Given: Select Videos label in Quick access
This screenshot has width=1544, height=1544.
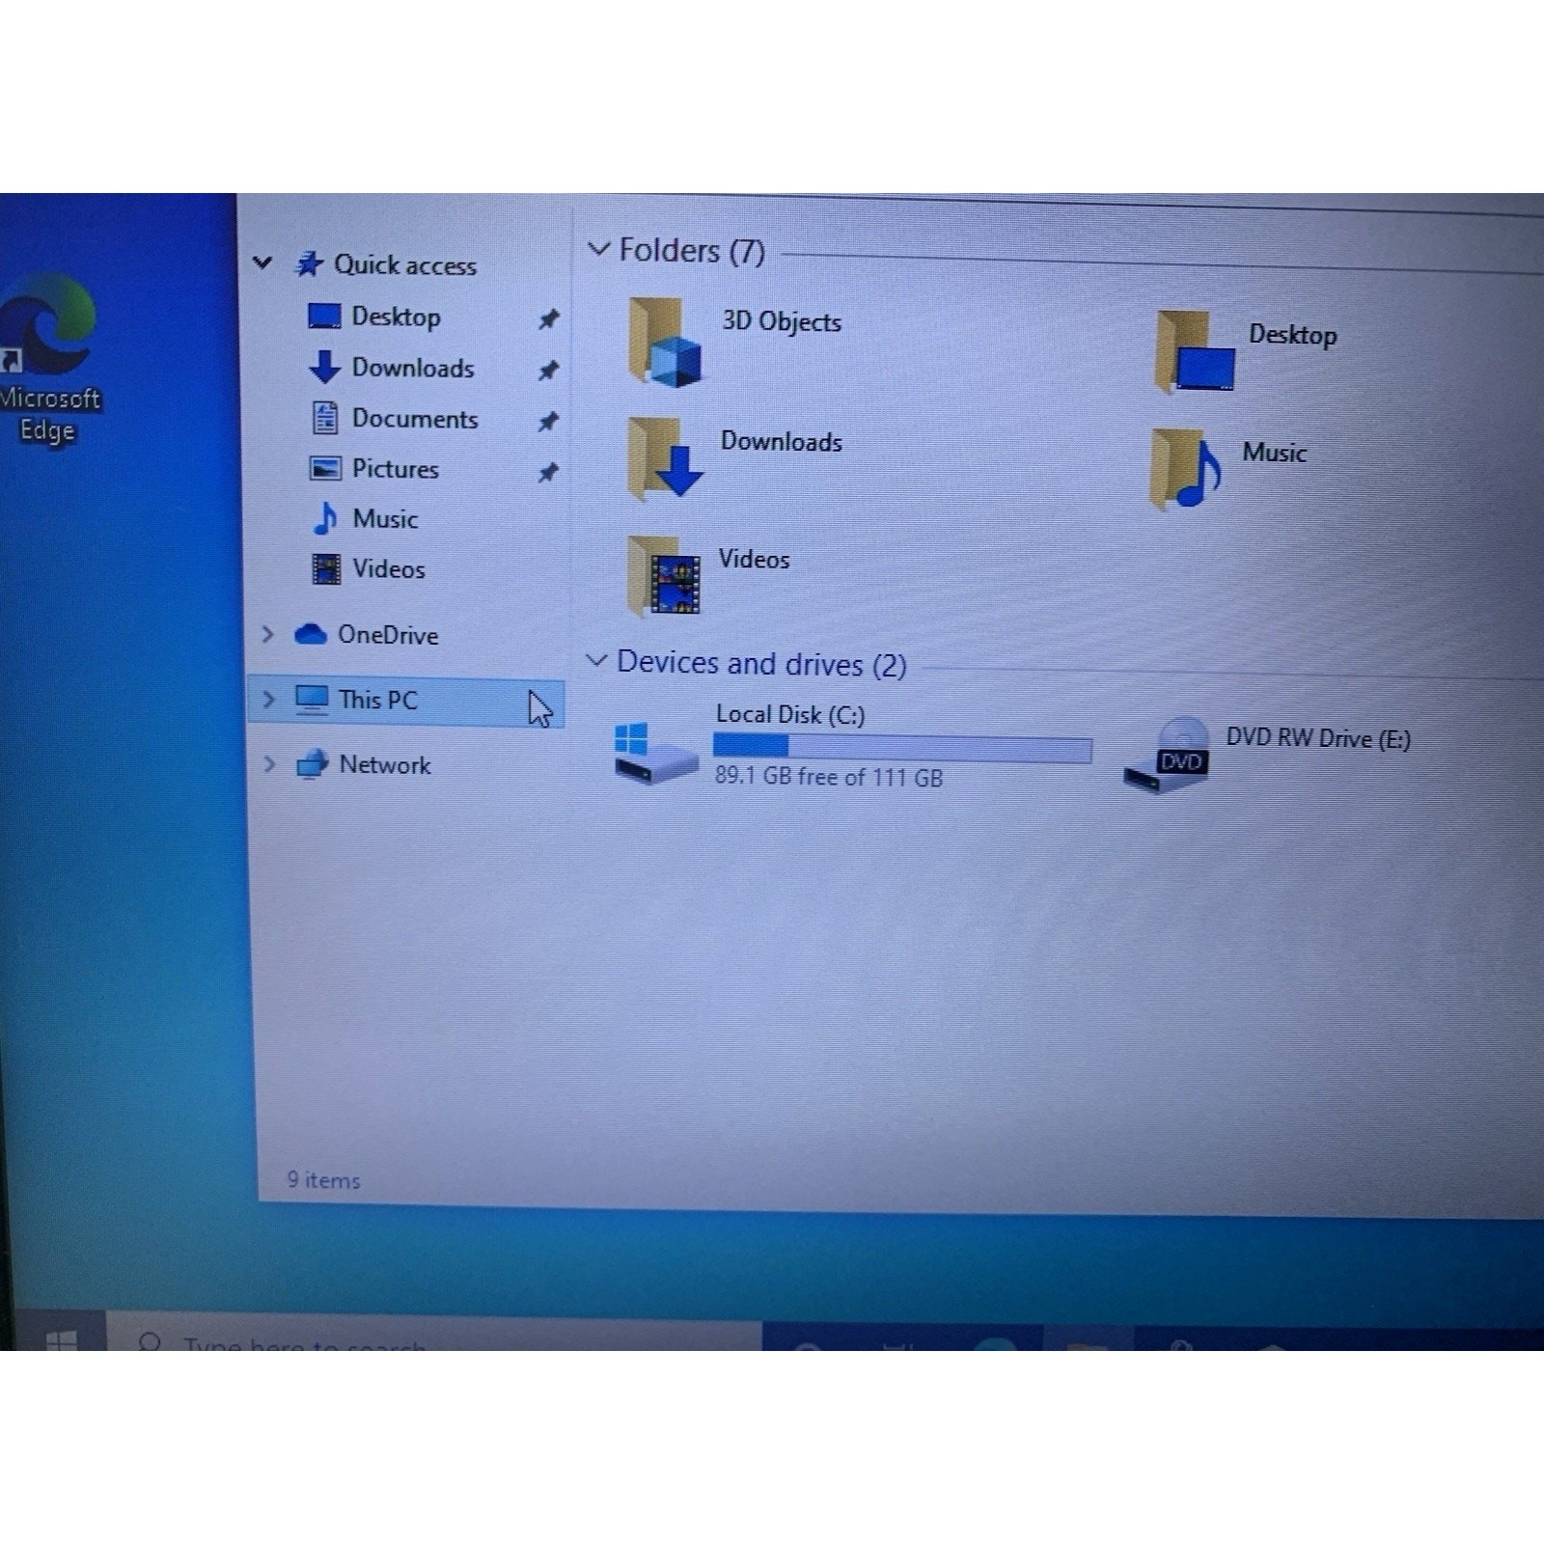Looking at the screenshot, I should point(388,569).
